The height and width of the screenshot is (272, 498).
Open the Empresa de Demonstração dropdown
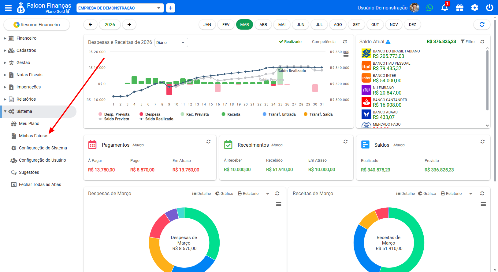[x=120, y=8]
